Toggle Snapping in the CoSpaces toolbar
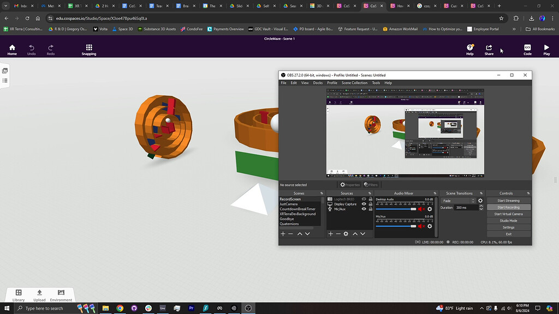 point(88,49)
